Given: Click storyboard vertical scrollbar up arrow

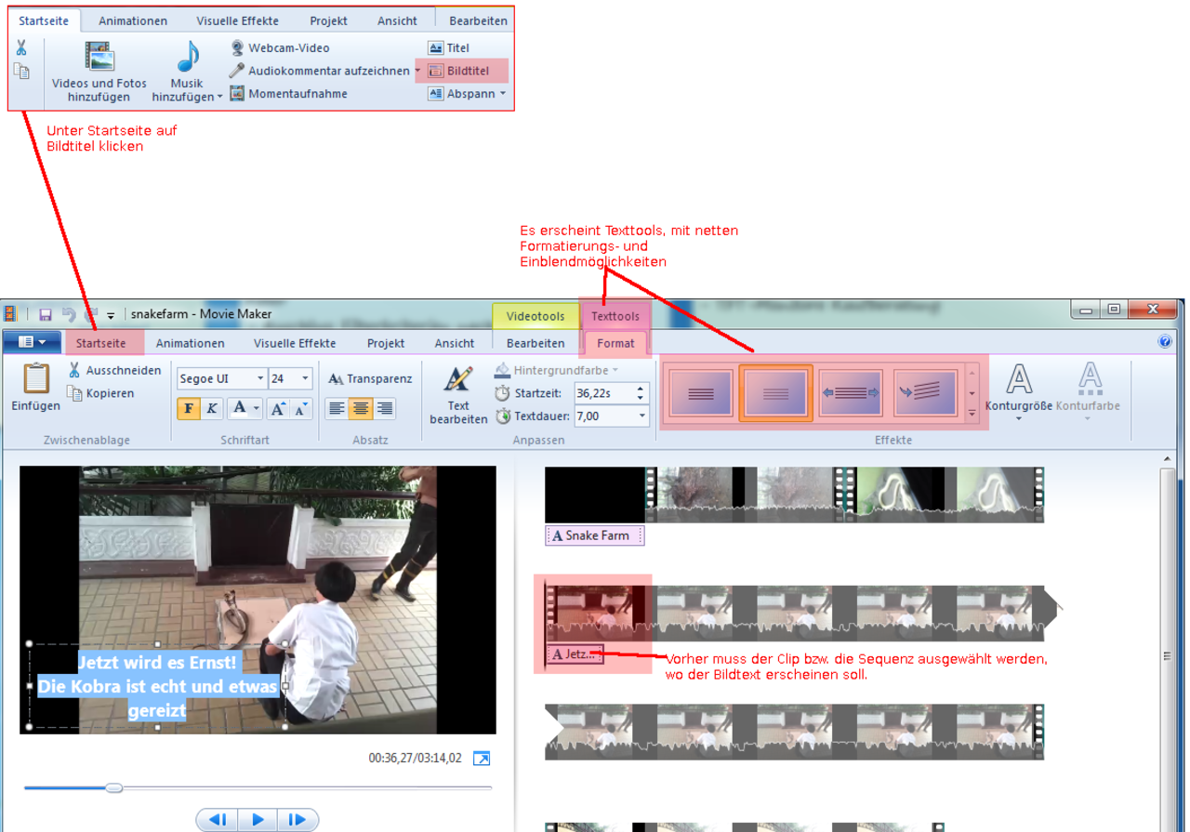Looking at the screenshot, I should pyautogui.click(x=1168, y=459).
